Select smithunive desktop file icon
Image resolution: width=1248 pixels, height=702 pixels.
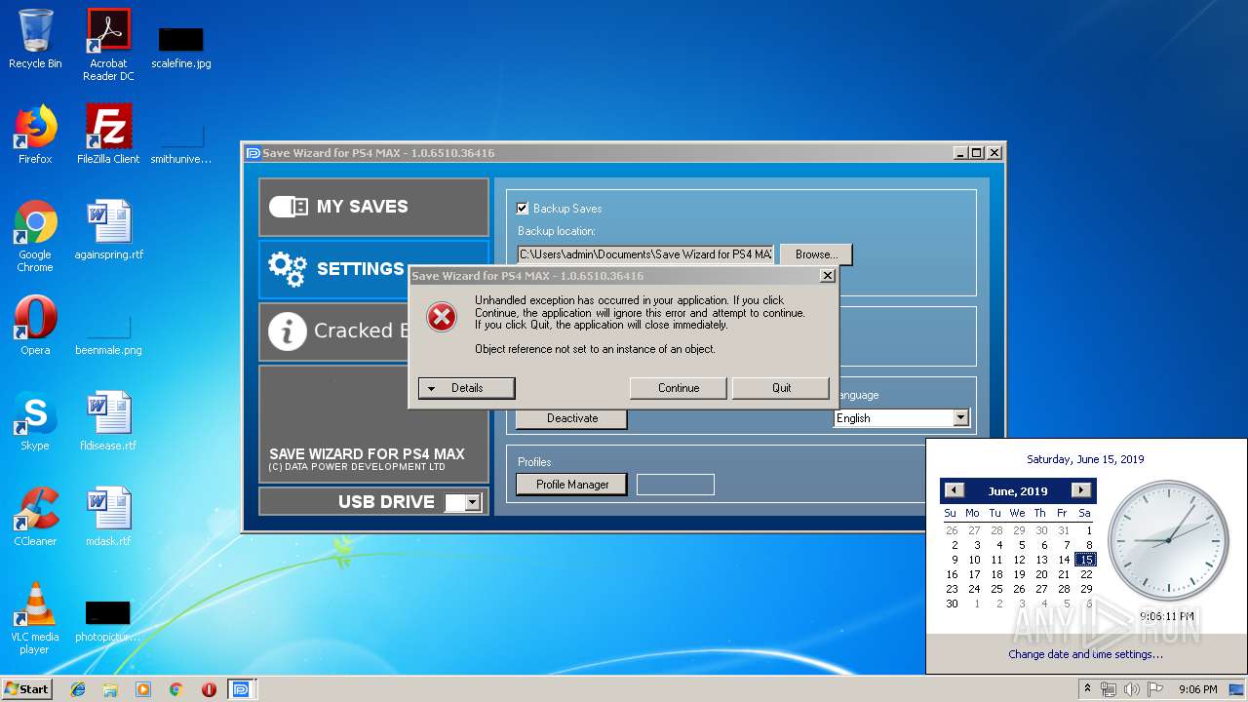(x=181, y=141)
